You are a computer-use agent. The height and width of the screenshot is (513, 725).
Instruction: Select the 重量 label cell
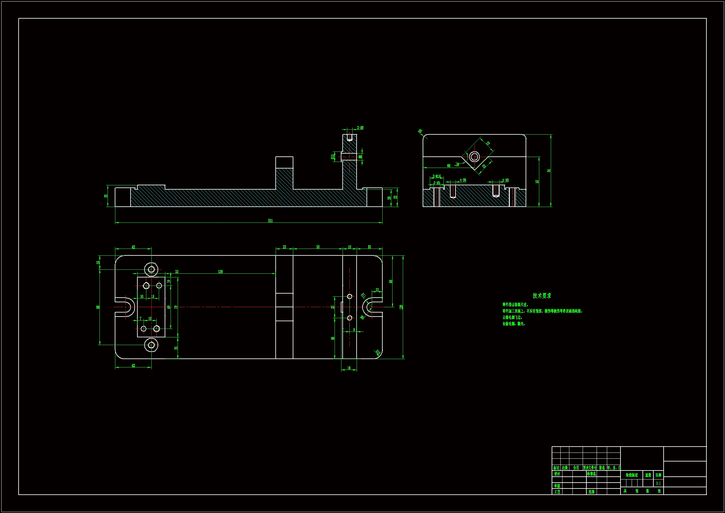click(648, 475)
